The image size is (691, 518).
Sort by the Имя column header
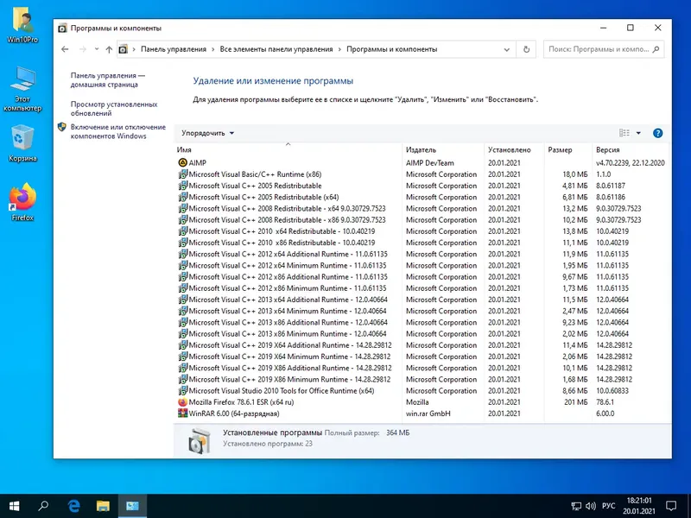click(x=288, y=149)
